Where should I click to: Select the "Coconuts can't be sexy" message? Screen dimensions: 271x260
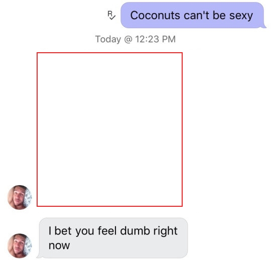tap(192, 15)
